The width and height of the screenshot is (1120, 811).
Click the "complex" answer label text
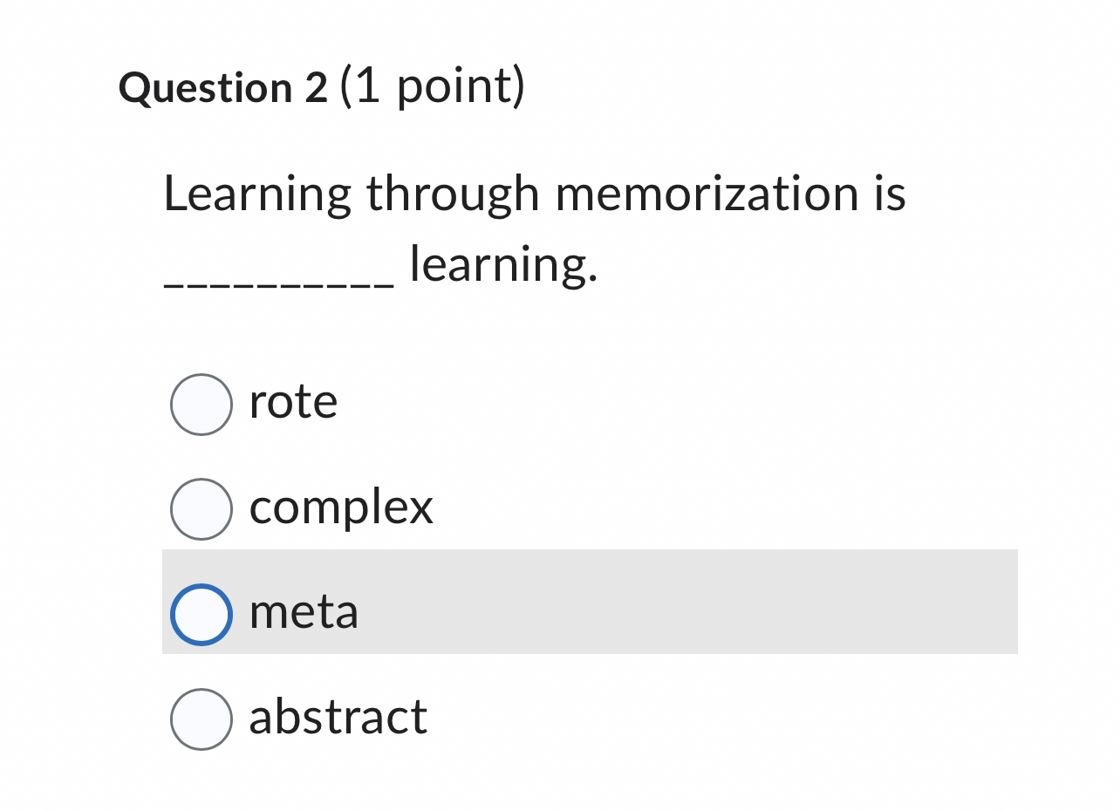(x=340, y=508)
